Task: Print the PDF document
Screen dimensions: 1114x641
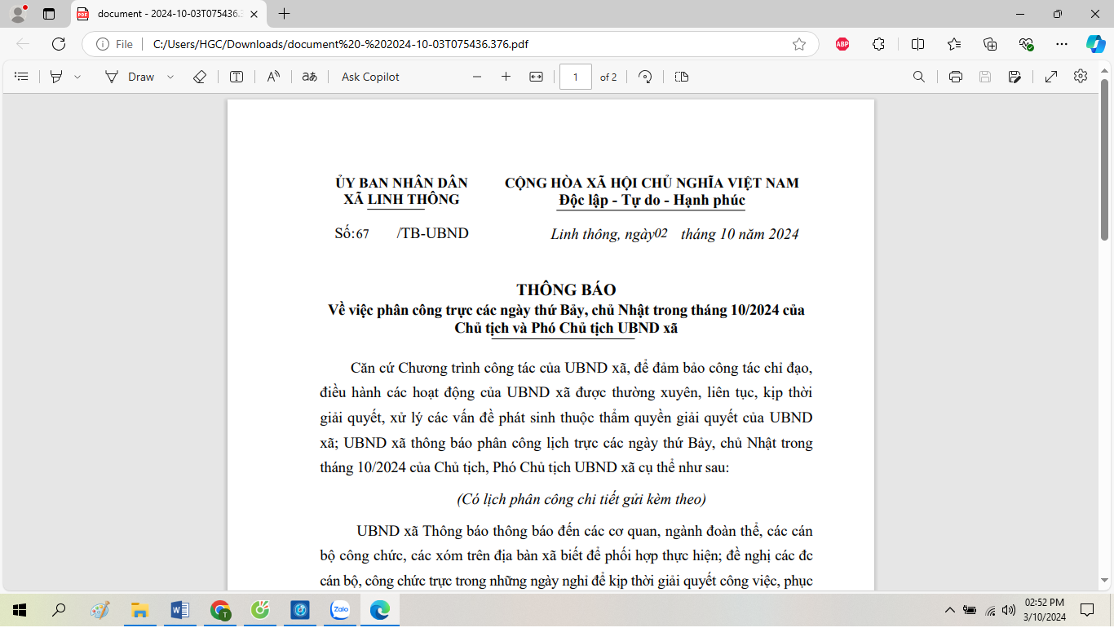Action: (956, 77)
